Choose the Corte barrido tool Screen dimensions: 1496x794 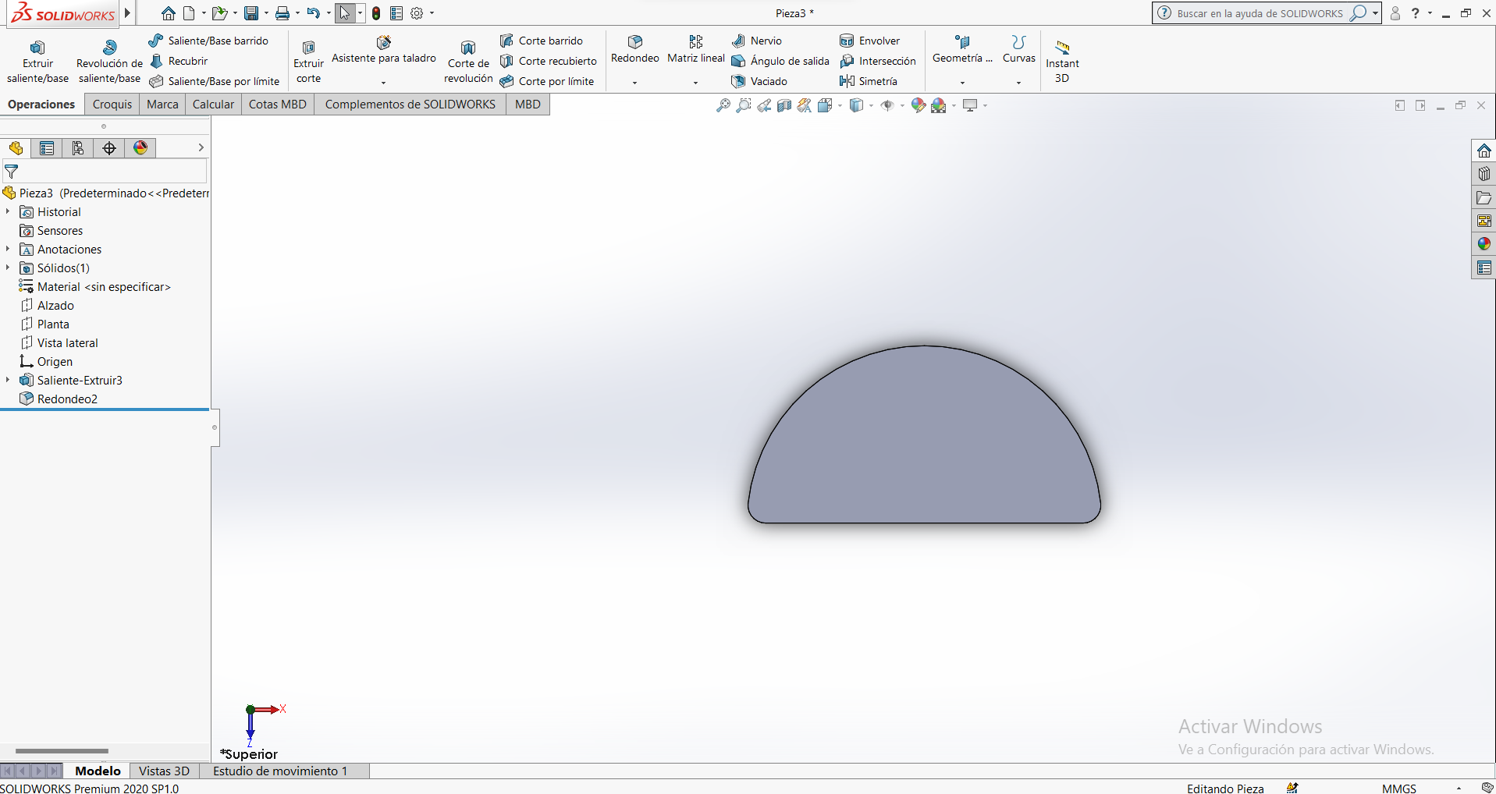click(x=542, y=41)
